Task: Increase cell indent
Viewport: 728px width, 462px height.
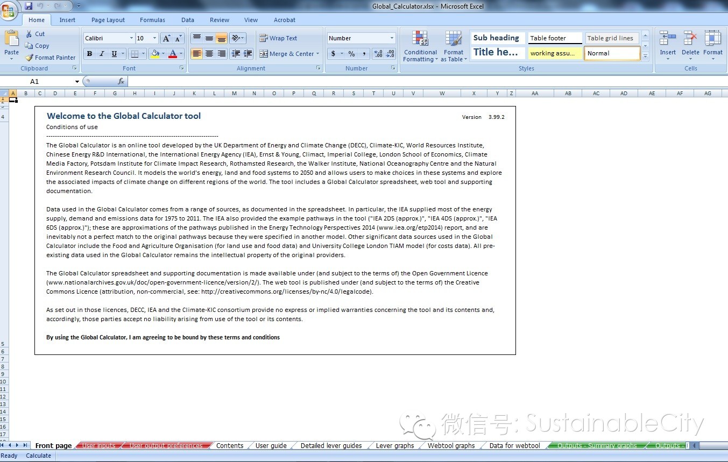Action: tap(248, 54)
